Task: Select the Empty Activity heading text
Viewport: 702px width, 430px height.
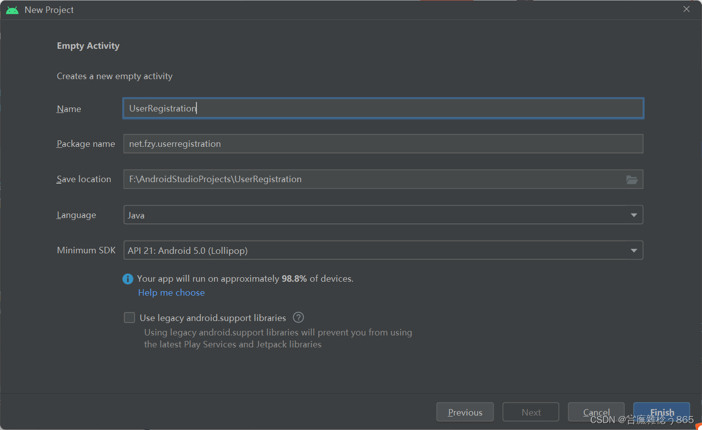Action: click(x=88, y=46)
